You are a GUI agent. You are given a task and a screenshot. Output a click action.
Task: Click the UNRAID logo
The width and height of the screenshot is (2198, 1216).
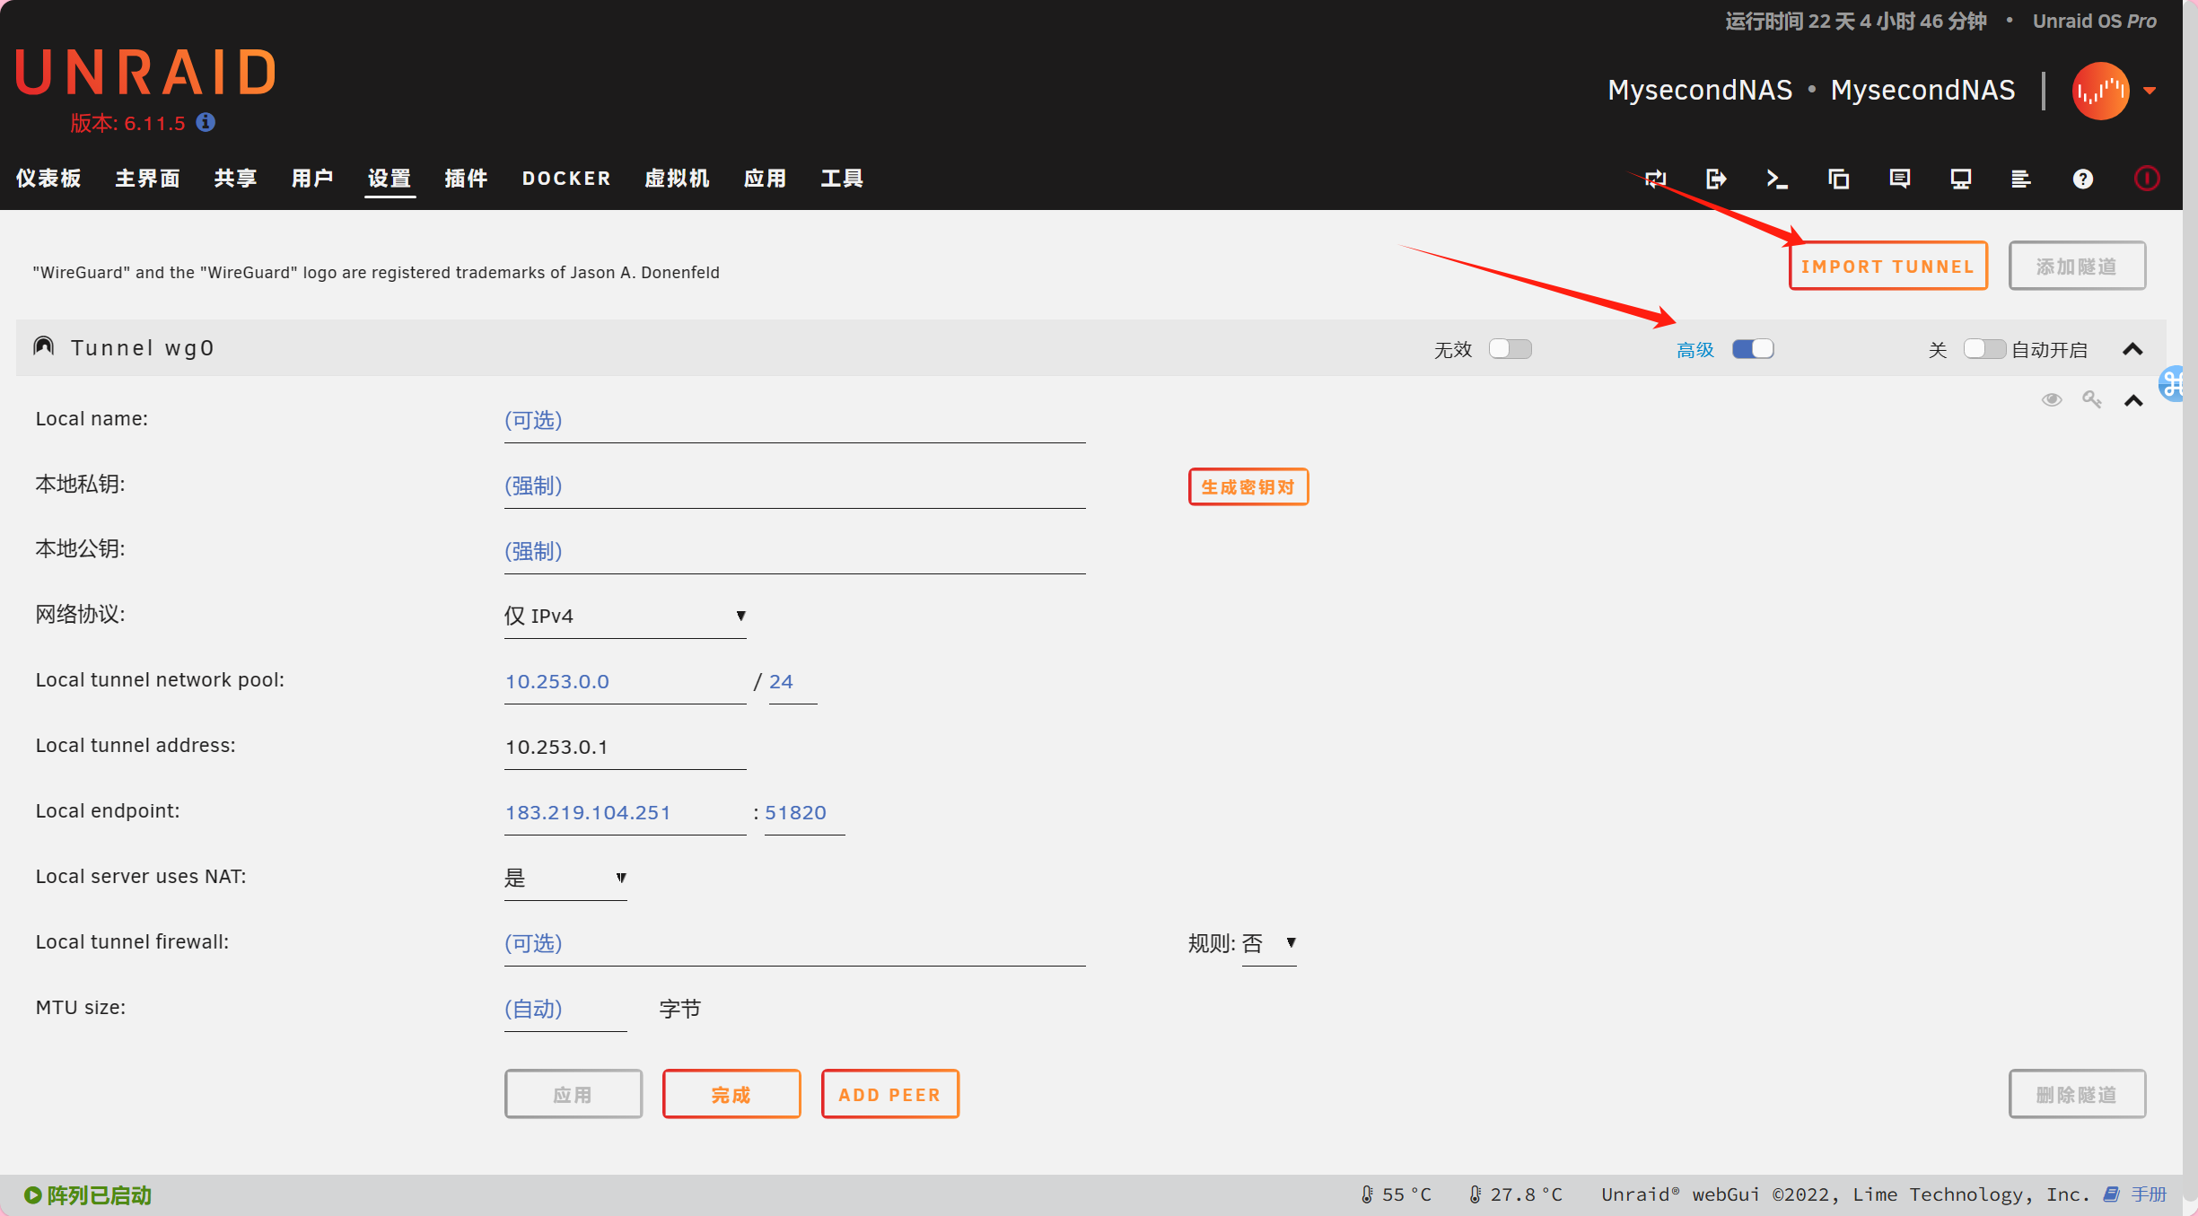[x=145, y=73]
